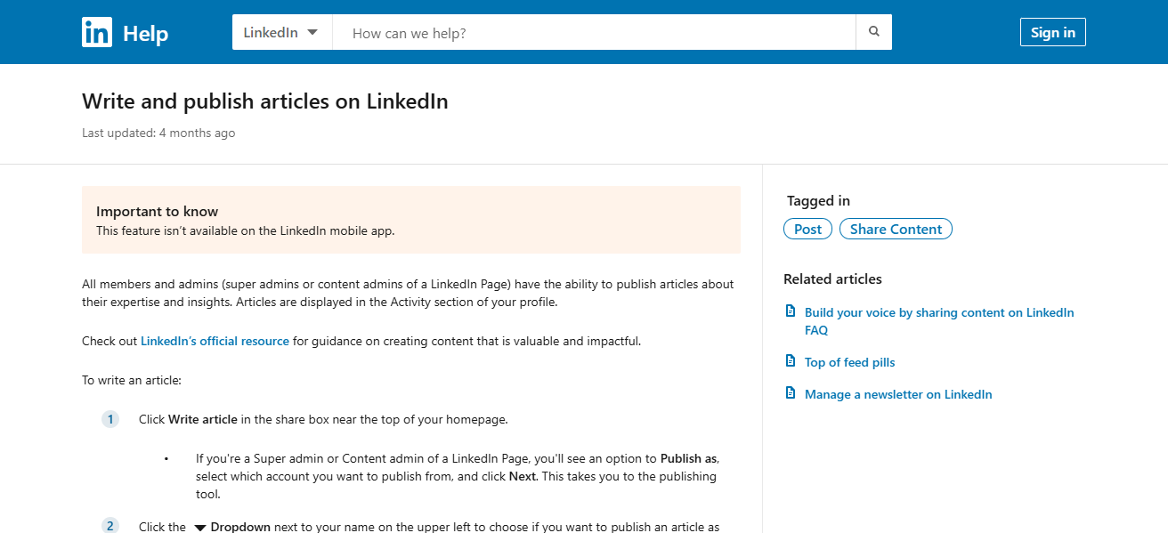Click the Last updated: 4 months ago text
Viewport: 1168px width, 533px height.
[x=158, y=133]
